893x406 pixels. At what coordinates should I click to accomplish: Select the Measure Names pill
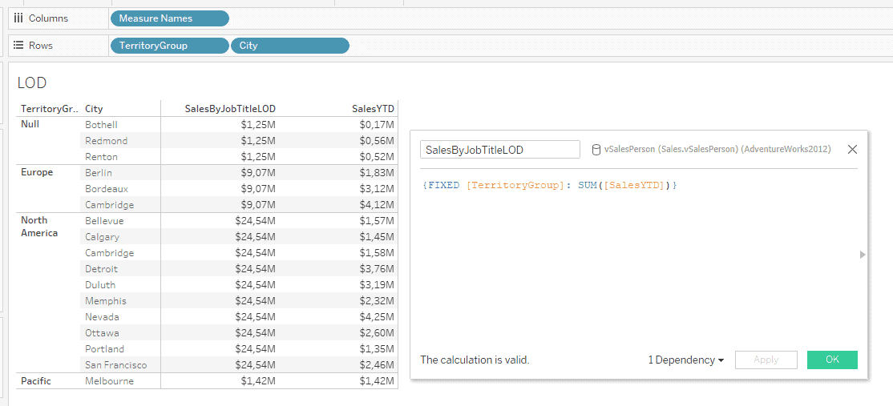click(x=169, y=18)
